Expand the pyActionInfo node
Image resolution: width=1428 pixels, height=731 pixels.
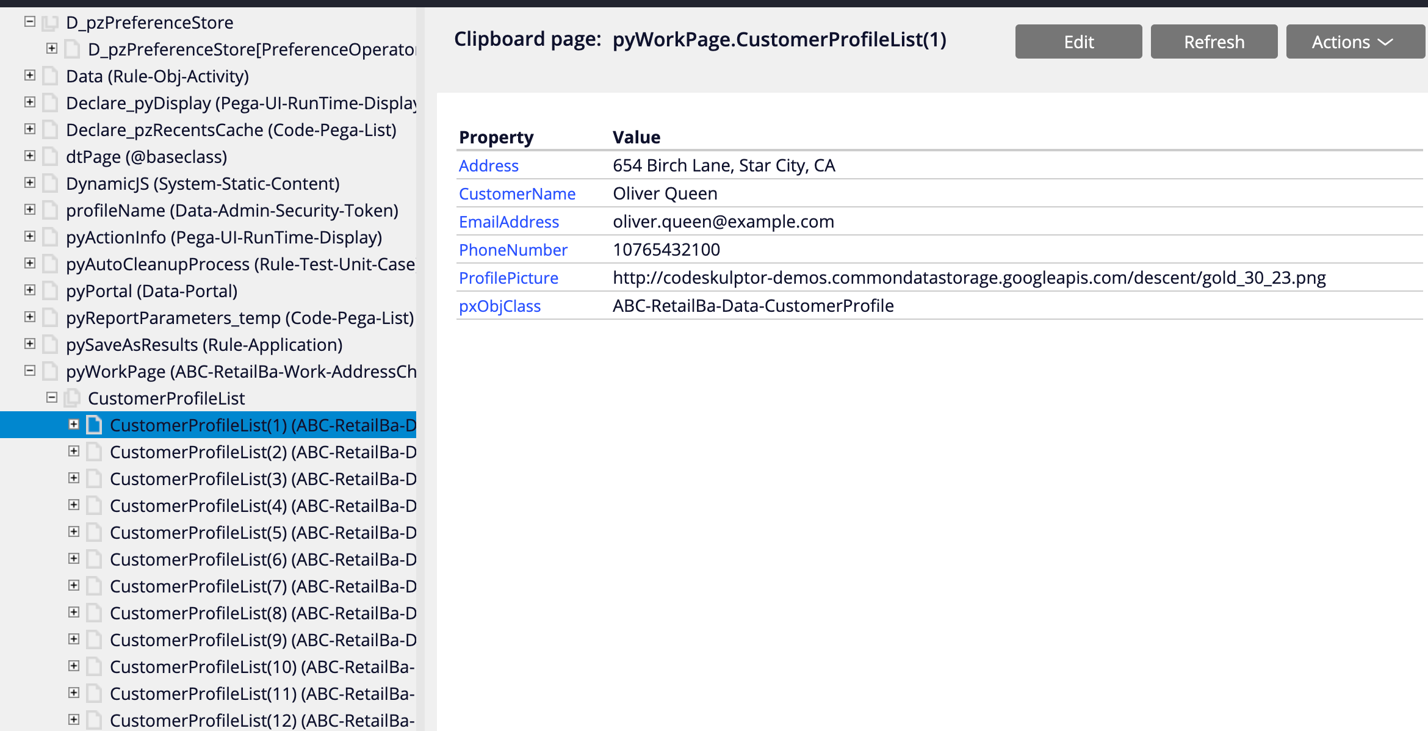30,236
